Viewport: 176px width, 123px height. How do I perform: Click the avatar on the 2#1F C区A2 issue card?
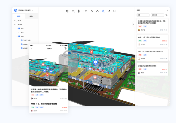point(139,59)
